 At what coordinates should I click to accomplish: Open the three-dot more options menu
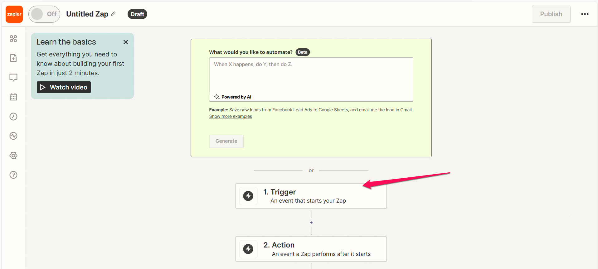[585, 14]
